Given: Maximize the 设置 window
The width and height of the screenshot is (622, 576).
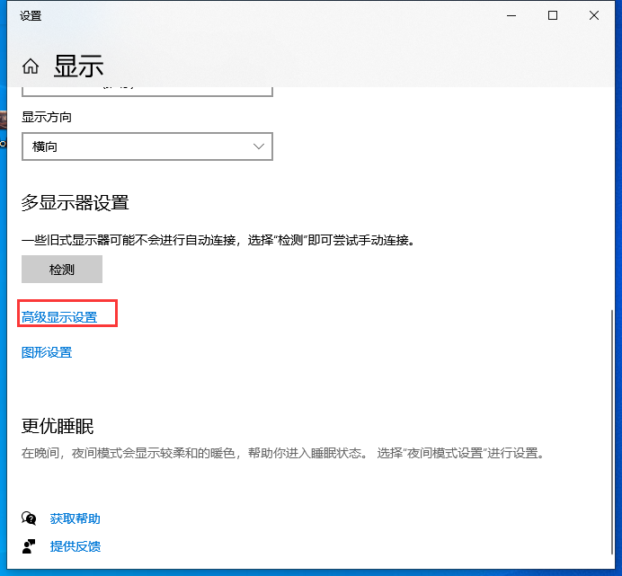Looking at the screenshot, I should (553, 15).
